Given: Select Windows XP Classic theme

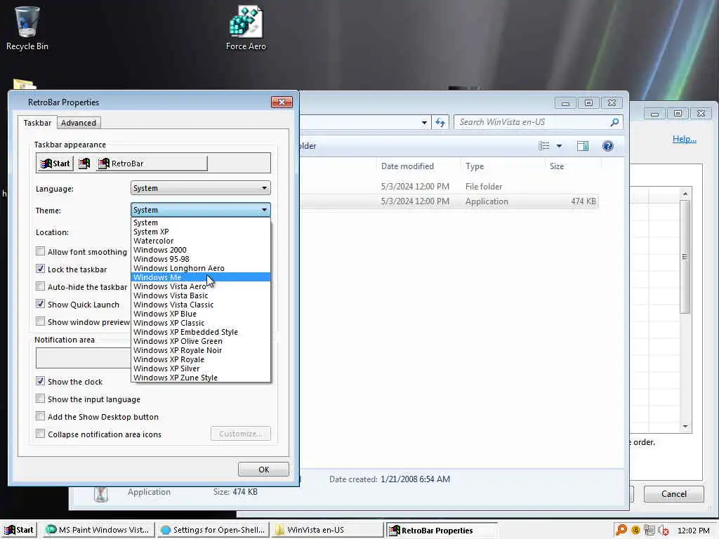Looking at the screenshot, I should pos(201,323).
